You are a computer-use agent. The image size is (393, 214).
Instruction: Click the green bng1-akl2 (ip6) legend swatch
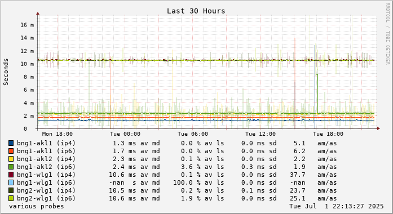coord(11,167)
